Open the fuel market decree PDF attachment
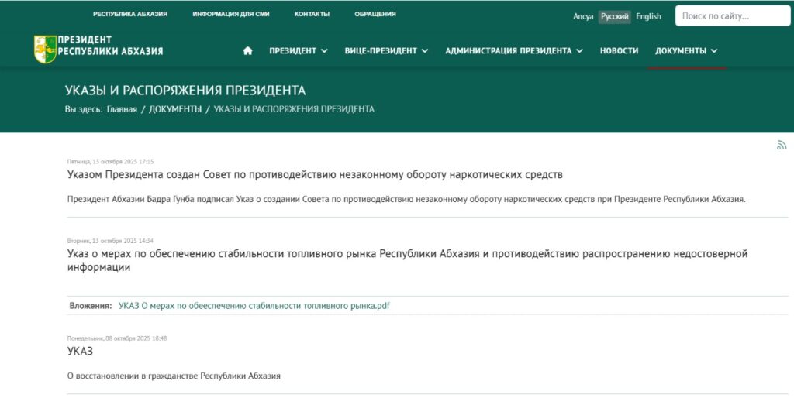This screenshot has height=398, width=794. pyautogui.click(x=254, y=306)
